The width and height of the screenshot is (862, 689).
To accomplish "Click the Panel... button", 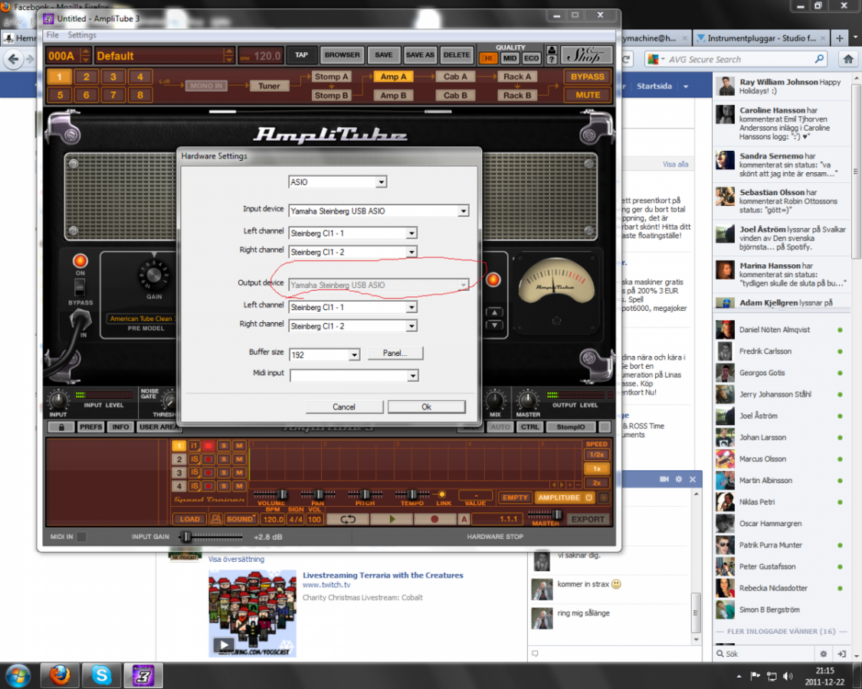I will (395, 353).
